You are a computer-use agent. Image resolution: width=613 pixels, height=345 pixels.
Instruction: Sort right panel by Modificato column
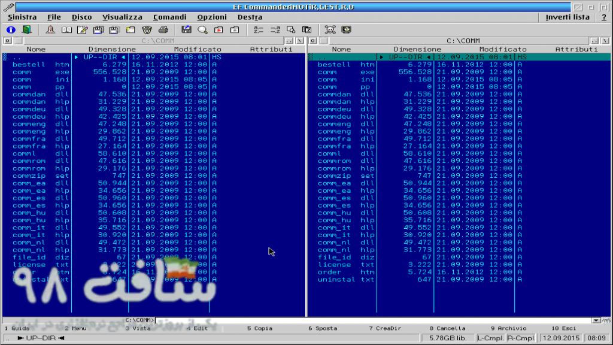coord(503,49)
